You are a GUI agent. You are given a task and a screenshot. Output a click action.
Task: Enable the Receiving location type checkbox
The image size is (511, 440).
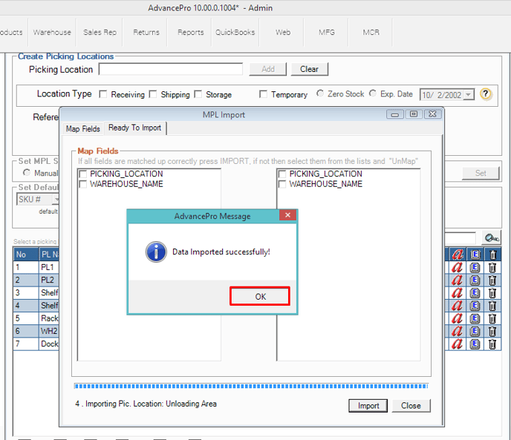coord(104,94)
